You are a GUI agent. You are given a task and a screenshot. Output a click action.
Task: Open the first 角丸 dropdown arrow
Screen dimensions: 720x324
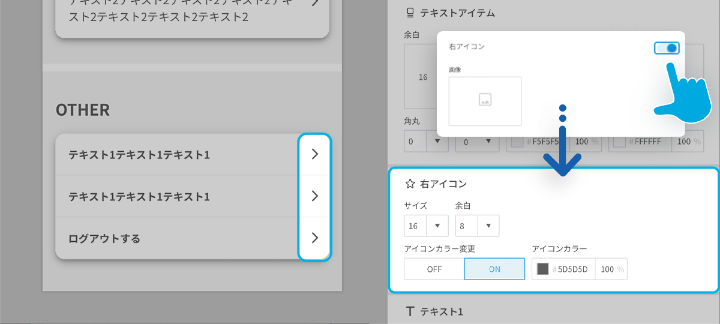(437, 142)
